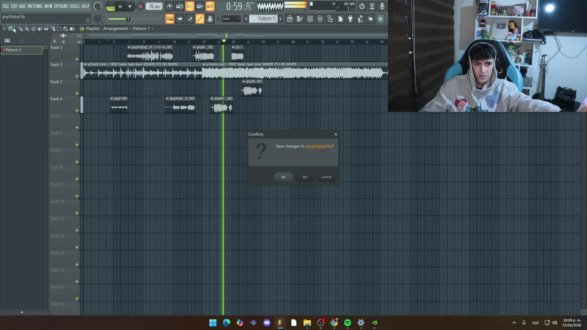Click the green playhead marker on the timeline
587x330 pixels.
click(x=224, y=41)
